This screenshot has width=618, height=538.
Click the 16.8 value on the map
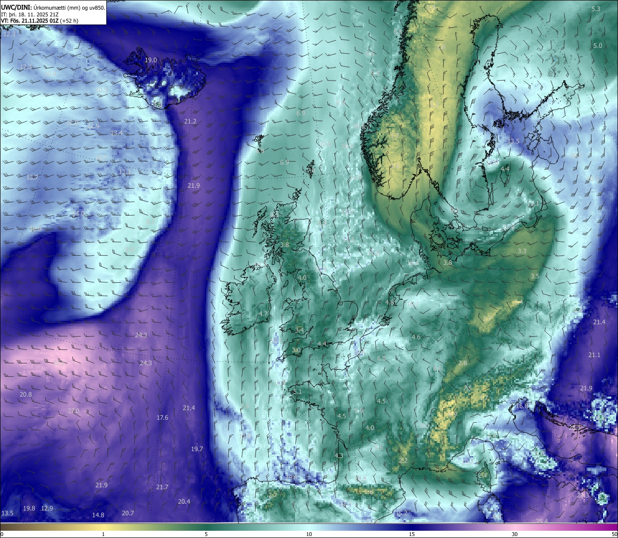point(522,406)
